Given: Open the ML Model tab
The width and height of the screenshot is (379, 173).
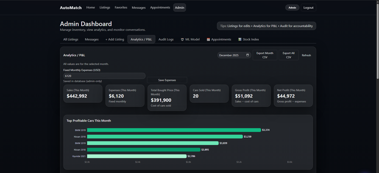Looking at the screenshot, I should 190,39.
